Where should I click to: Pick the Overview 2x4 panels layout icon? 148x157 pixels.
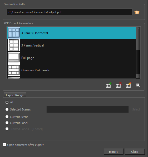[14, 70]
